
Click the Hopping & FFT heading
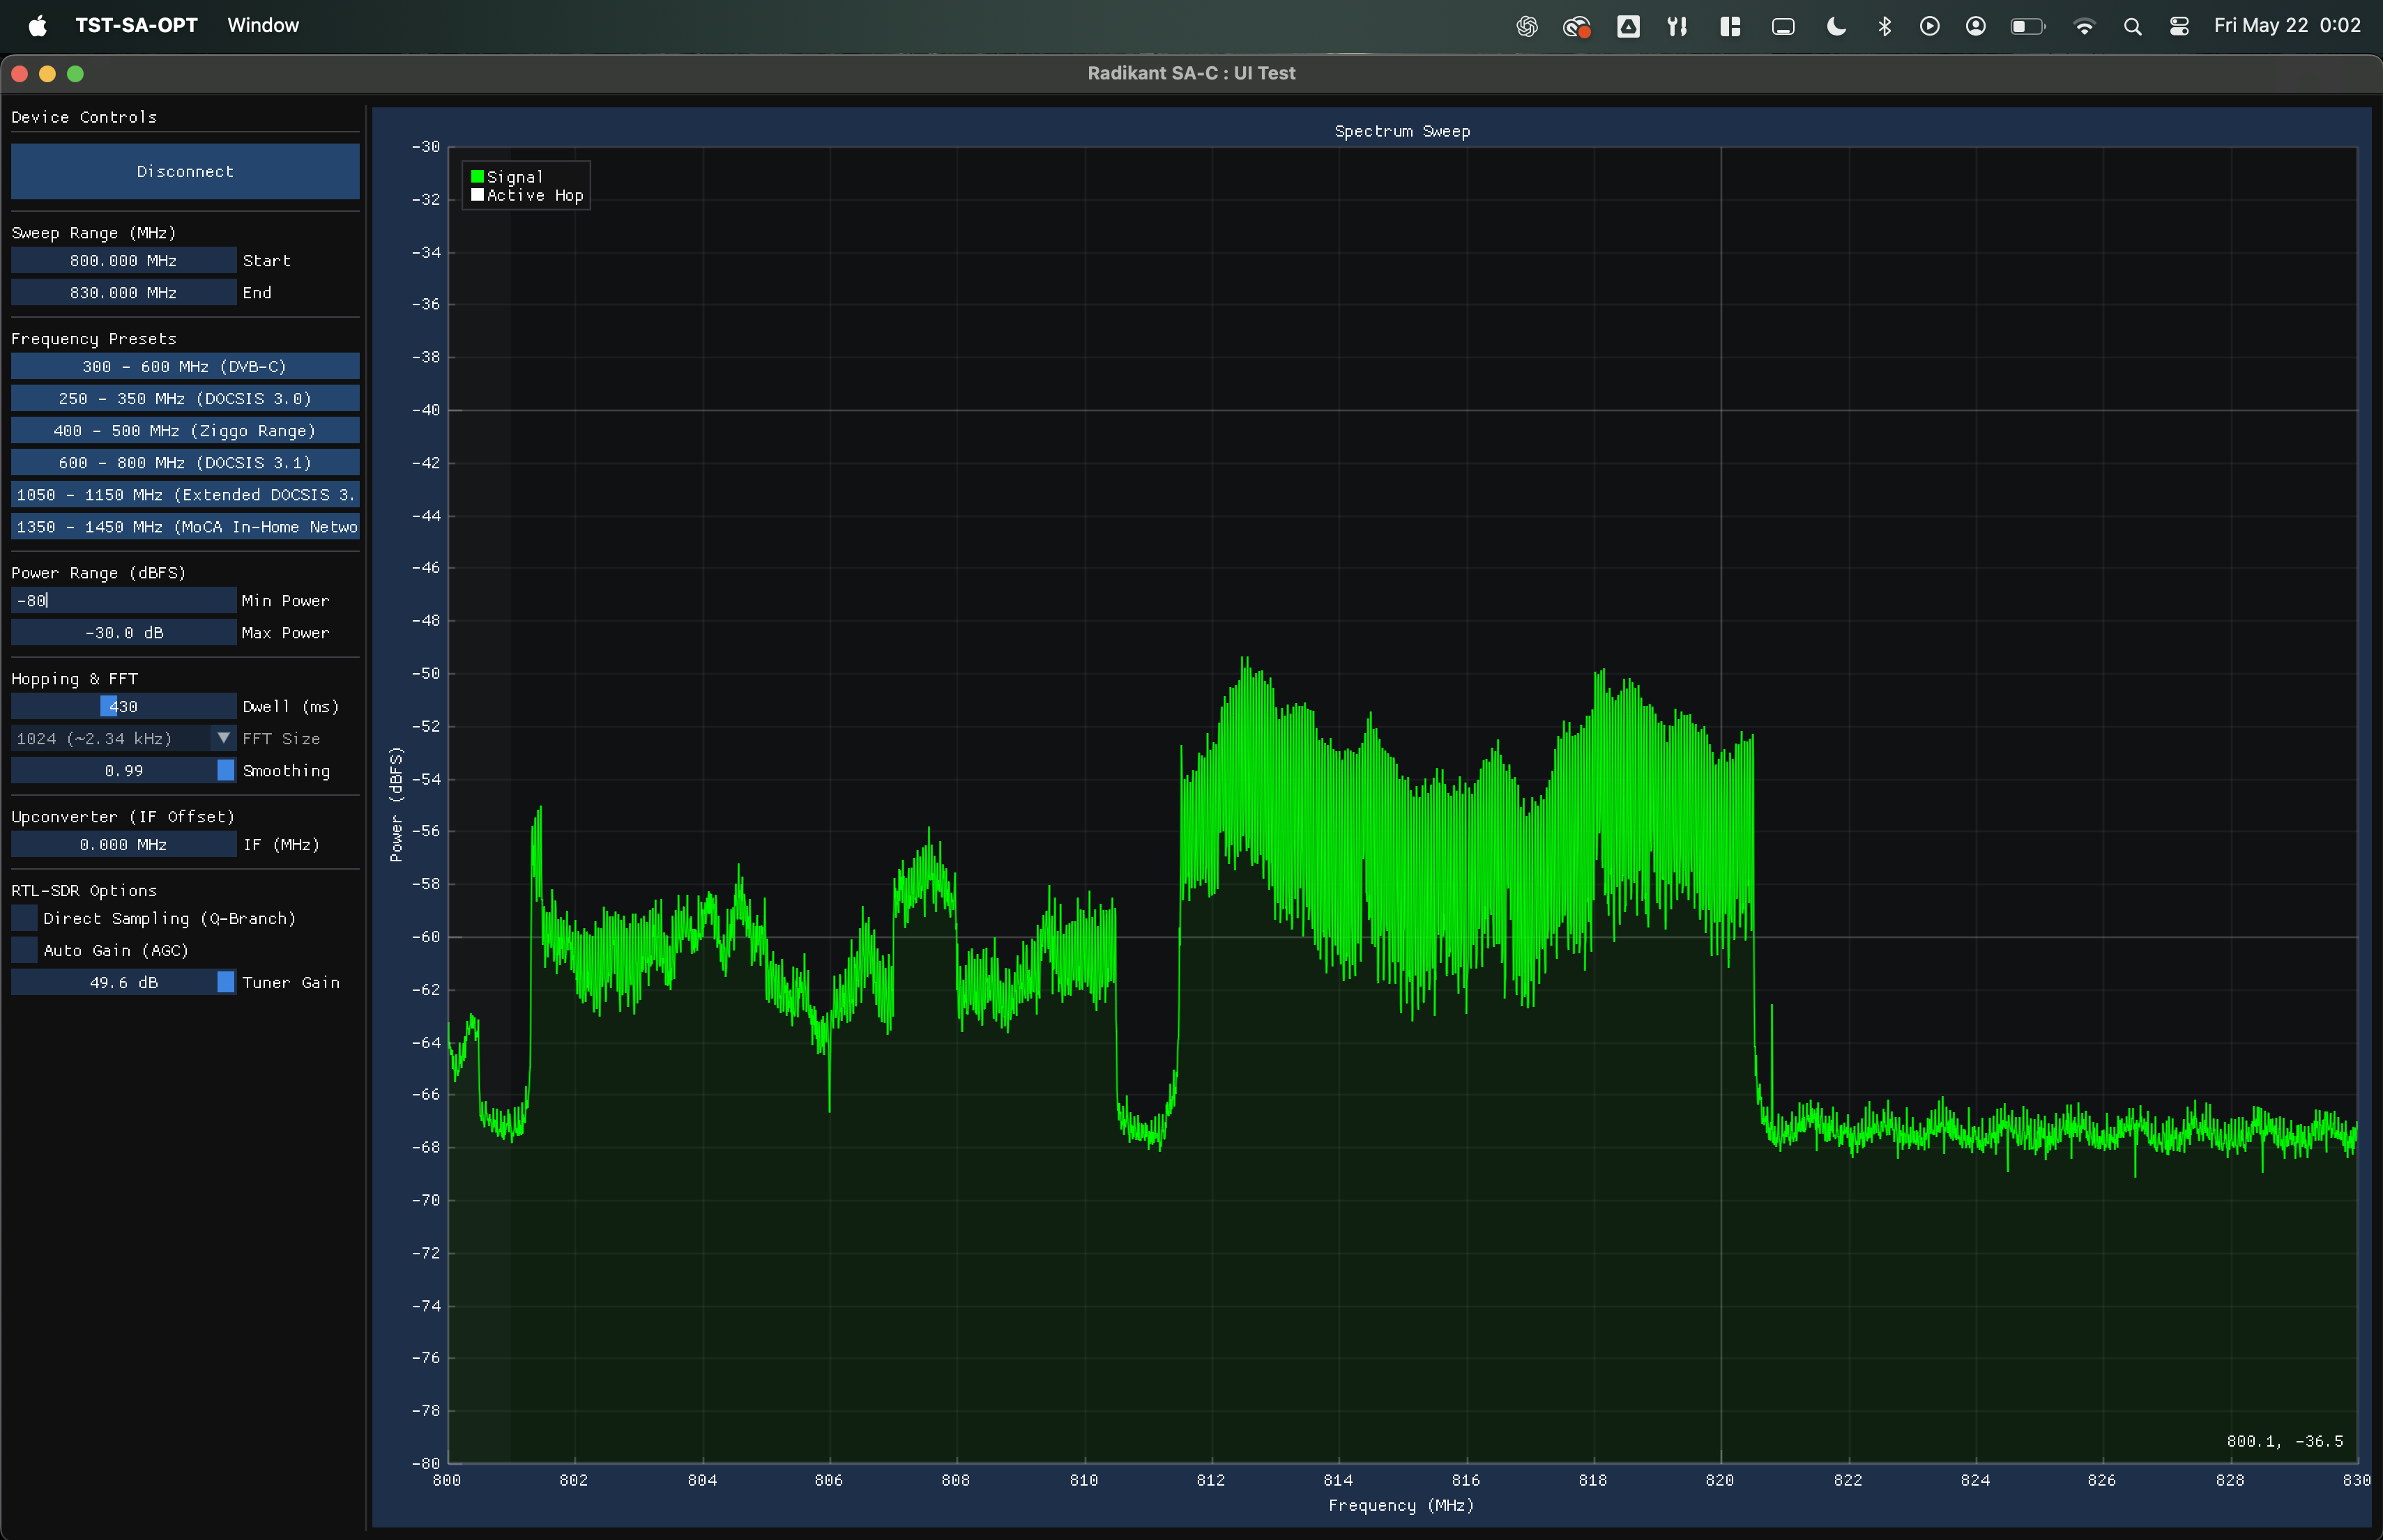pos(74,679)
